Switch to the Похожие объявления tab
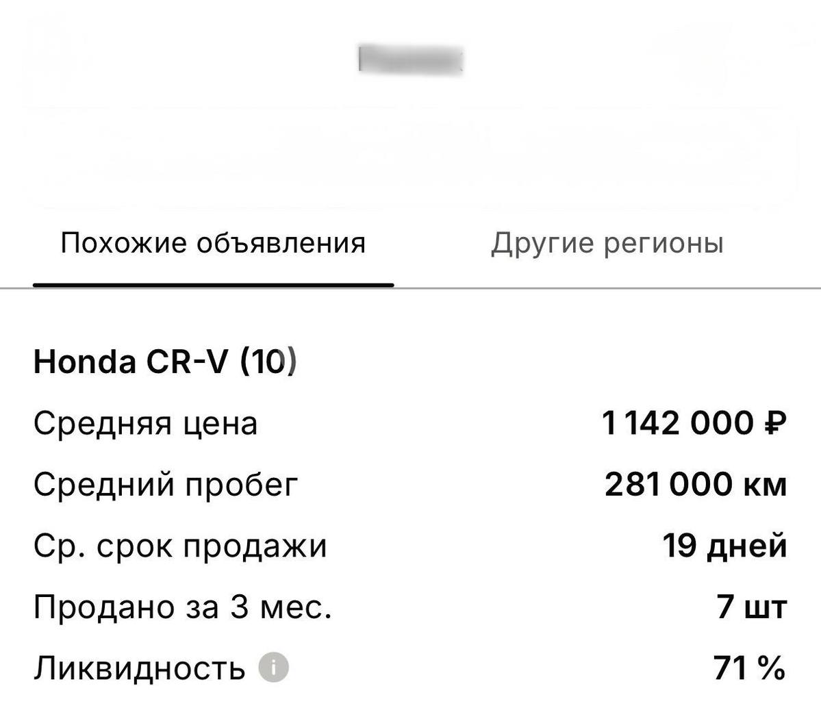This screenshot has width=821, height=723. tap(214, 242)
